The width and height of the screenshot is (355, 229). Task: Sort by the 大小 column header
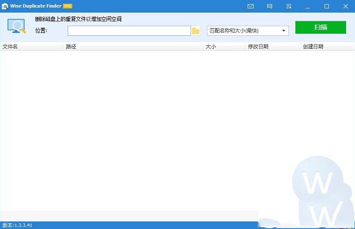coord(210,47)
